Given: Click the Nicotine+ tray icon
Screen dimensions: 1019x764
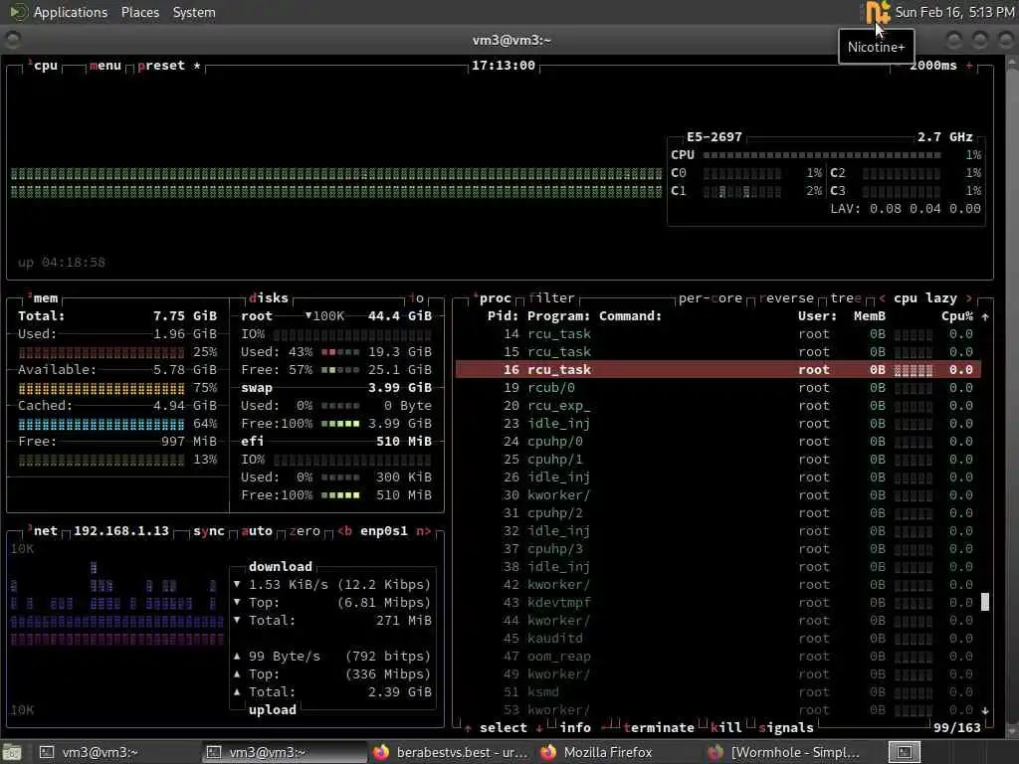Looking at the screenshot, I should pos(878,12).
